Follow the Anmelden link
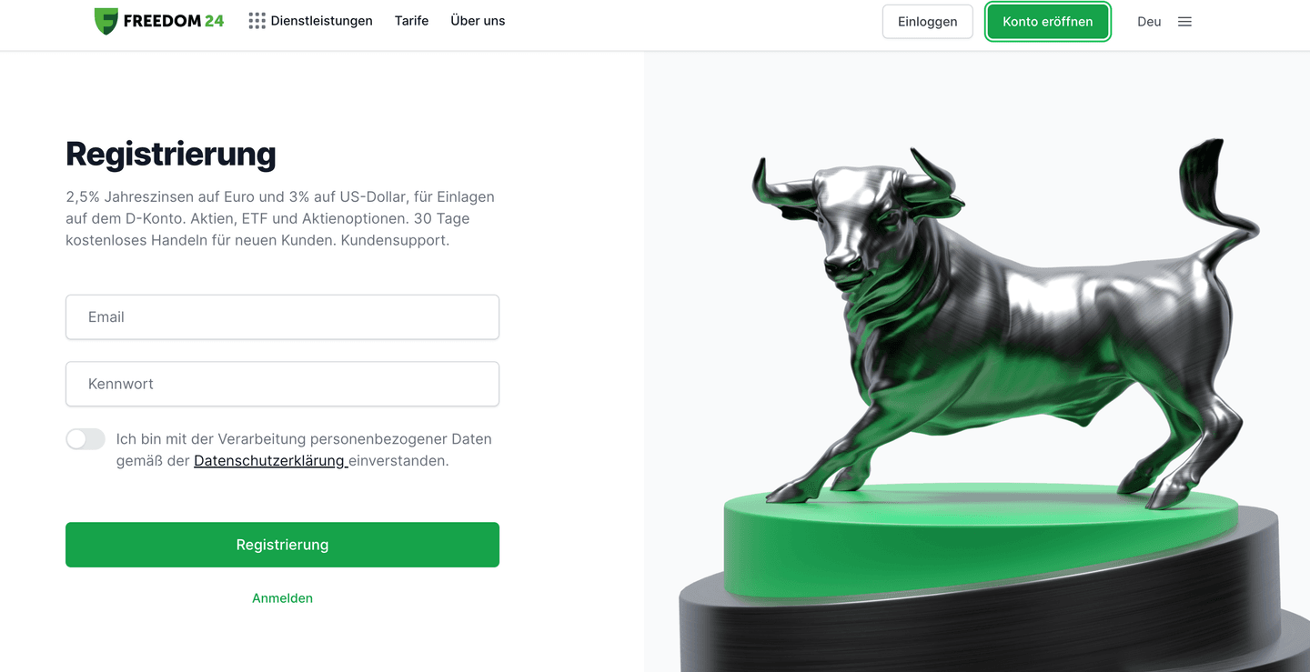 282,598
